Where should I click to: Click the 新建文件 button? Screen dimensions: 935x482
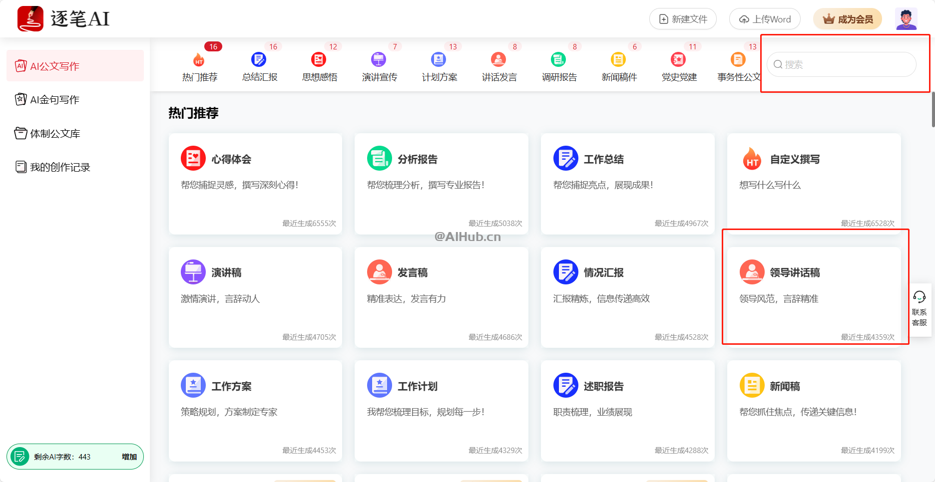(683, 19)
